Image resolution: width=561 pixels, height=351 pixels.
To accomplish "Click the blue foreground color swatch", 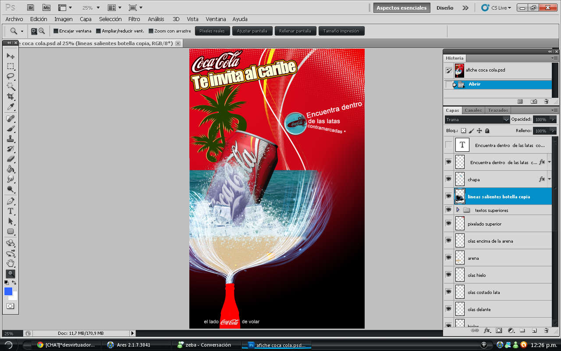I will pyautogui.click(x=8, y=292).
